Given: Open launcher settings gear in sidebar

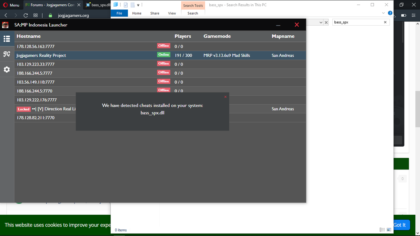Looking at the screenshot, I should [7, 69].
